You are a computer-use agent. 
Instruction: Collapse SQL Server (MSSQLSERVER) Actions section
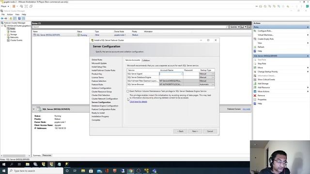coord(308,56)
